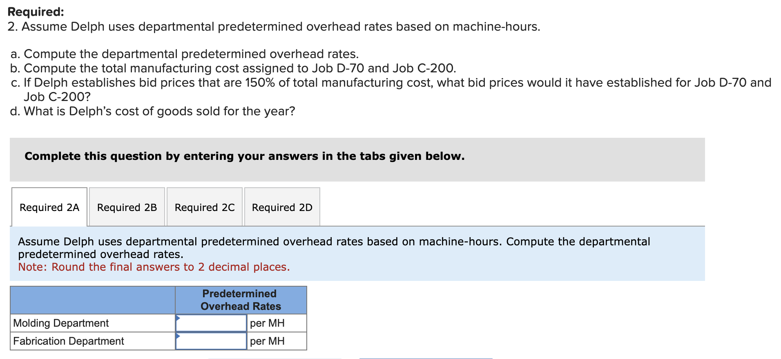Open the Required 2C tab
781x359 pixels.
click(204, 207)
